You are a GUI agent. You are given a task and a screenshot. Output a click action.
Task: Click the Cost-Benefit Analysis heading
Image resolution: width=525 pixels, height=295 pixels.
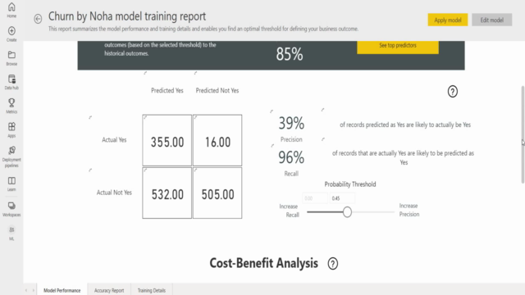point(264,263)
